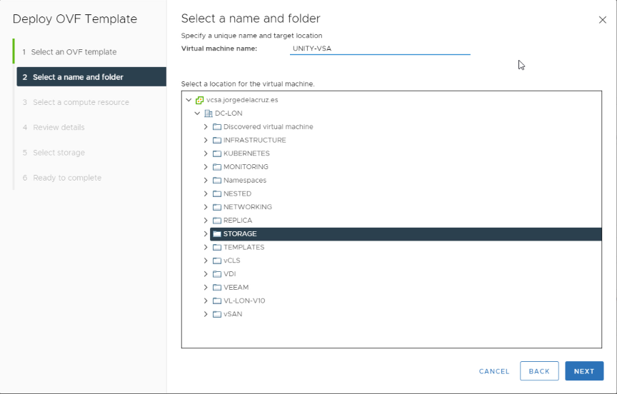Viewport: 617px width, 394px height.
Task: Expand the vSAN folder chevron
Action: (206, 314)
